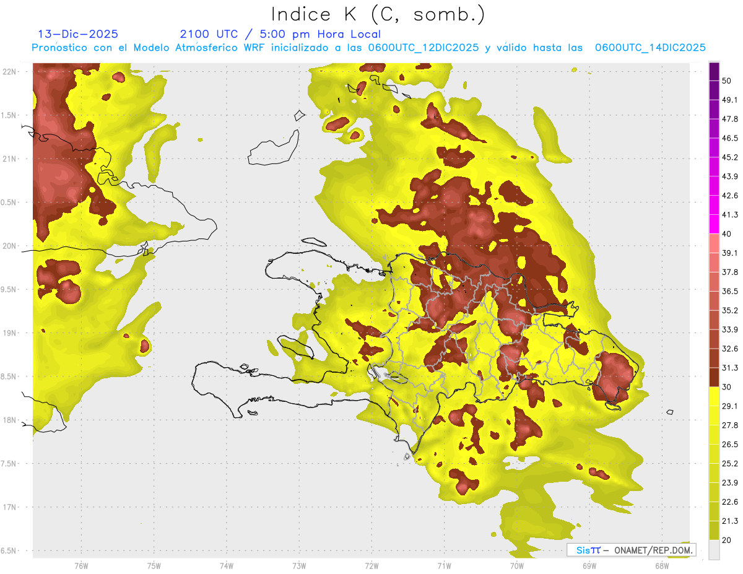This screenshot has height=574, width=743.
Task: Click the '40' color bar value
Action: pos(727,233)
